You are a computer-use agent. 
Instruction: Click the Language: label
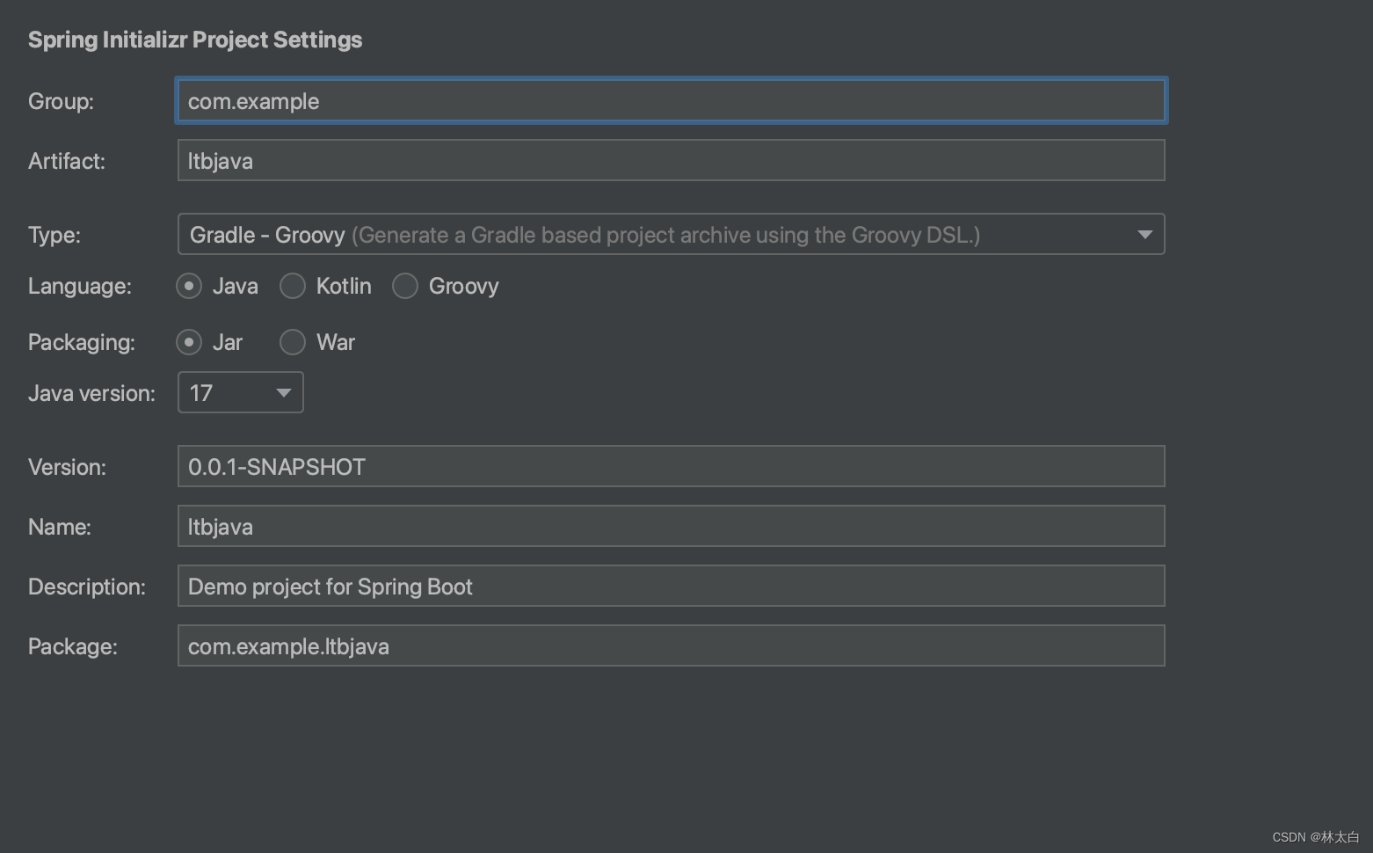pyautogui.click(x=80, y=287)
